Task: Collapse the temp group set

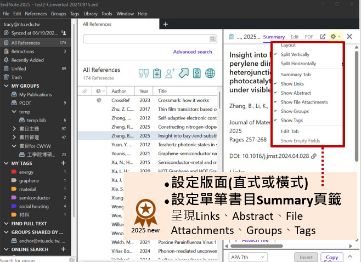Action: click(x=14, y=112)
